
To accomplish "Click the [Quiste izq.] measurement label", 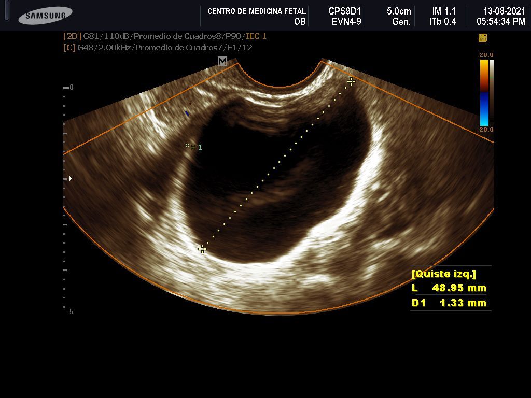I will 444,274.
